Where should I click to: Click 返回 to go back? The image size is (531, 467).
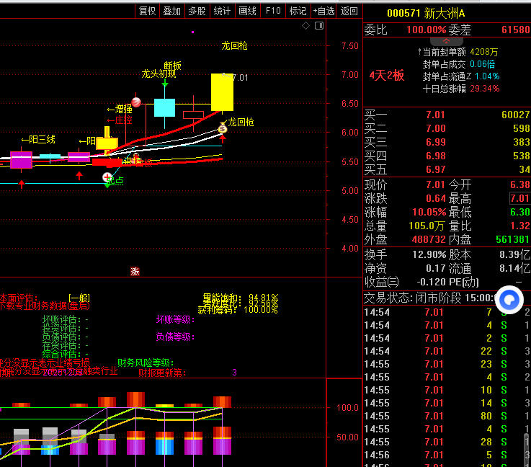coord(349,11)
